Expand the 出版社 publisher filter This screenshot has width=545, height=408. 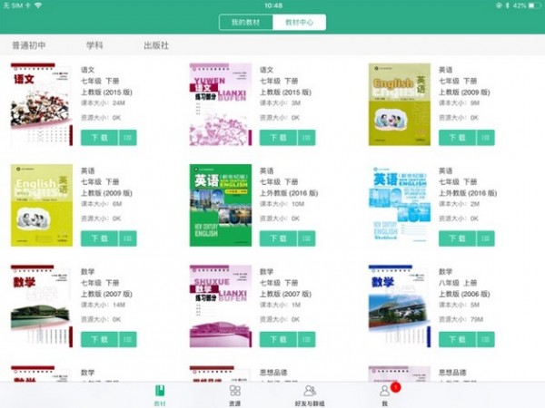[x=156, y=44]
